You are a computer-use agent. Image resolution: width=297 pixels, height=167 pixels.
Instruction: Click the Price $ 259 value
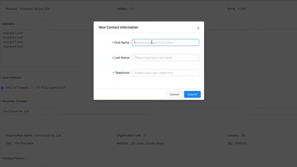tap(242, 9)
